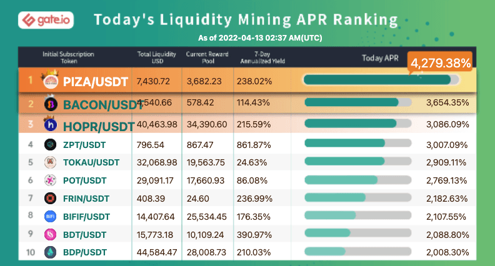The image size is (495, 266).
Task: Click yield value 114.43%
Action: [253, 102]
